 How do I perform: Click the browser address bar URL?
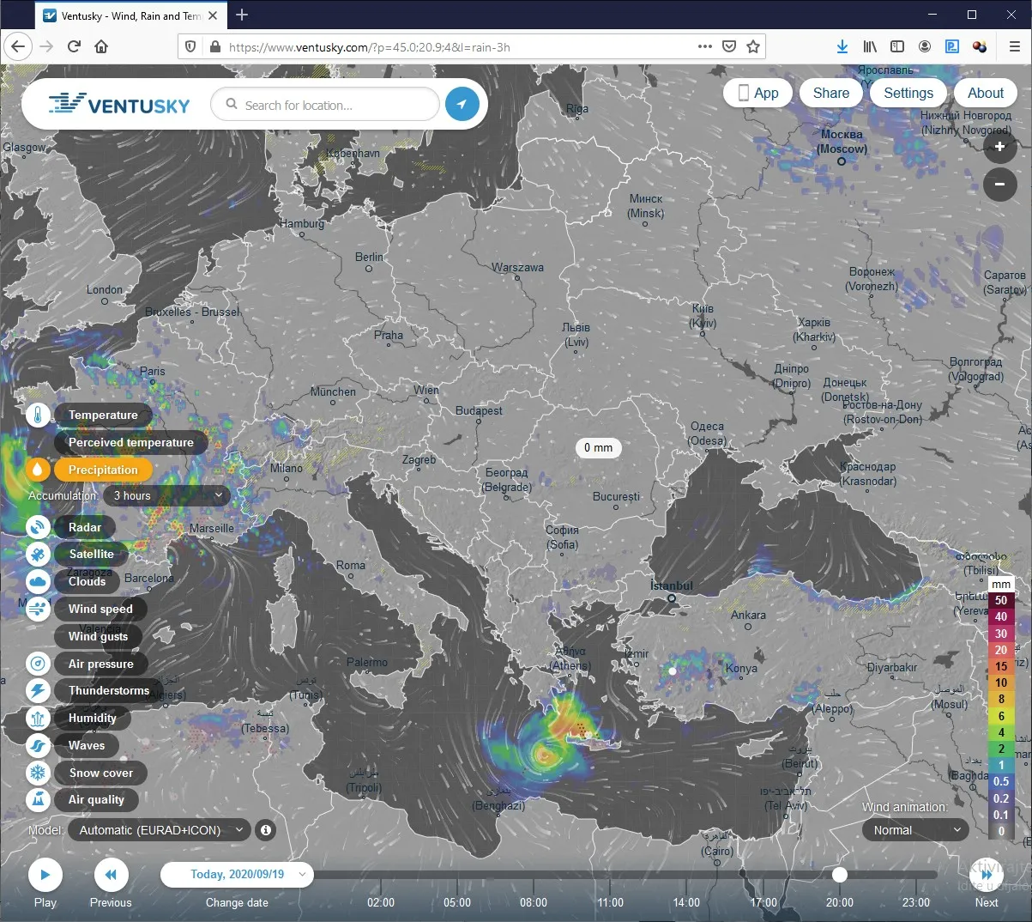(369, 47)
